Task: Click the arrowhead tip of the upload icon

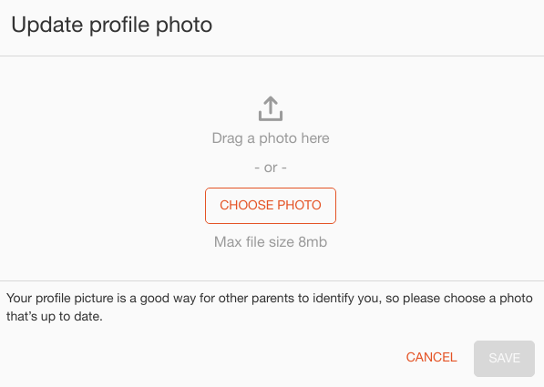Action: click(271, 98)
